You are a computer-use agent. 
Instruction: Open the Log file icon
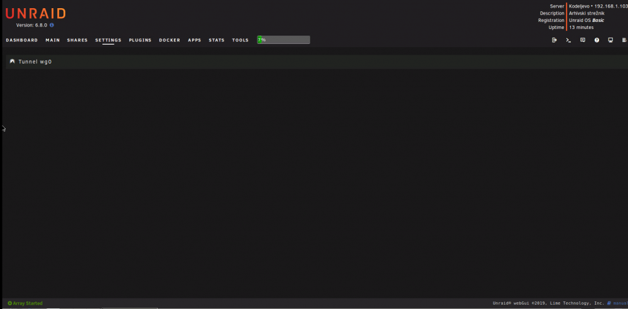click(x=624, y=40)
